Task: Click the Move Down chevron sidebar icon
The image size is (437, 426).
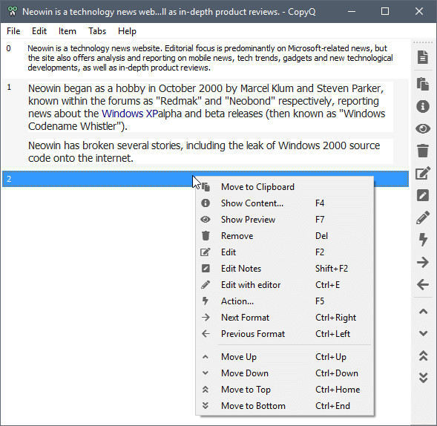Action: pos(423,333)
